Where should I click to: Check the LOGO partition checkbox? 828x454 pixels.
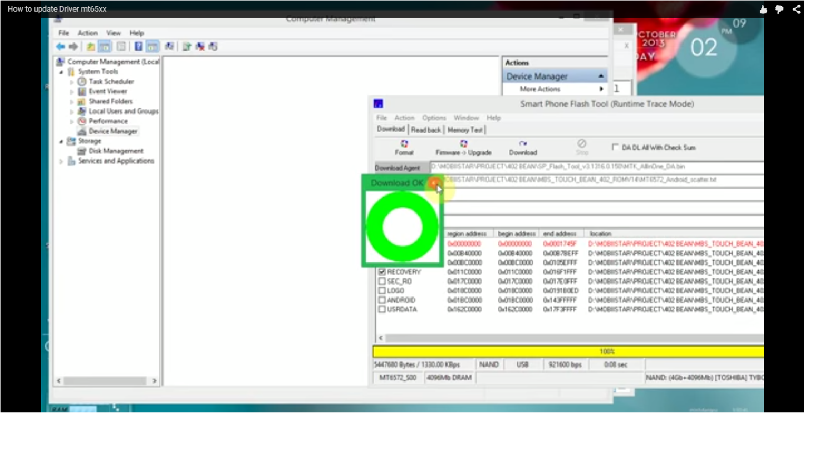pyautogui.click(x=382, y=290)
